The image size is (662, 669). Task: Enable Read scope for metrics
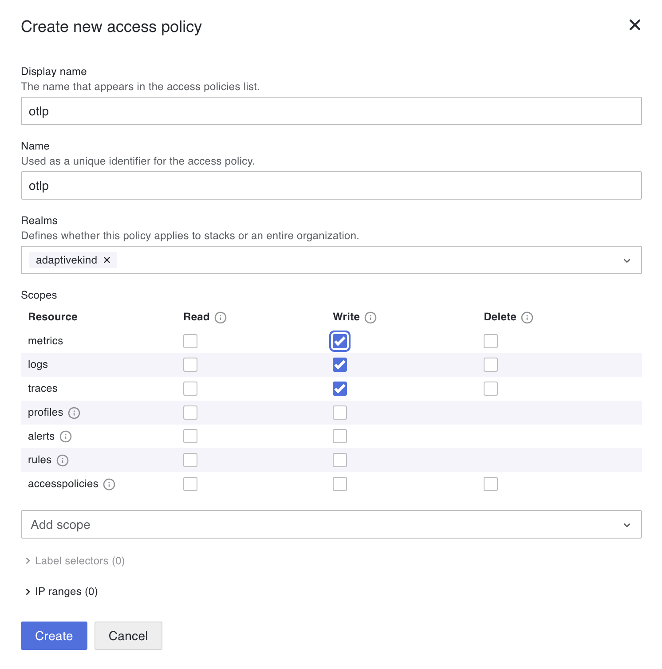(190, 341)
